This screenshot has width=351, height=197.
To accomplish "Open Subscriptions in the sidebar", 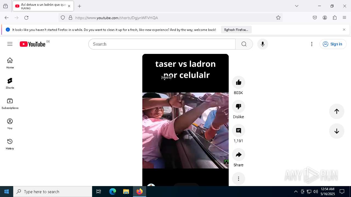I will (10, 104).
